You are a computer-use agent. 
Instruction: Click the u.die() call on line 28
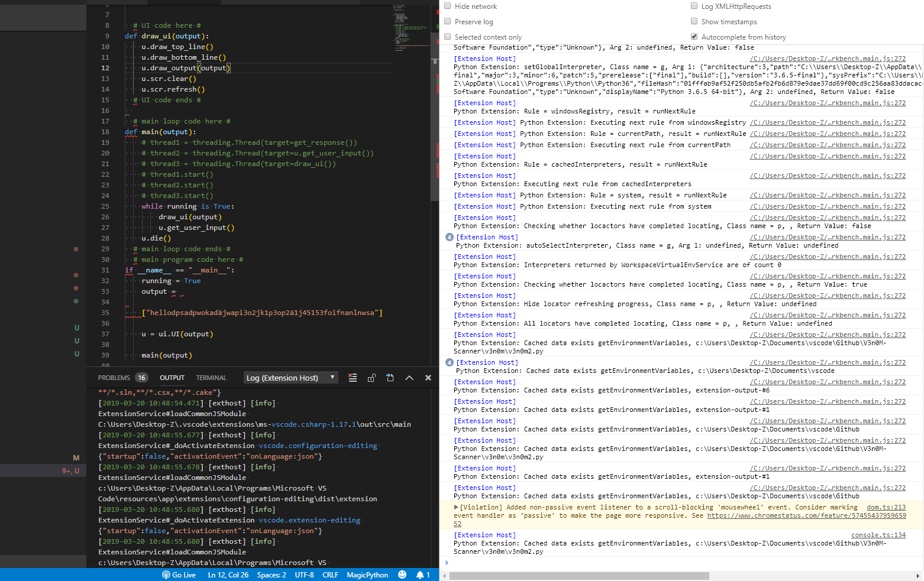(156, 238)
